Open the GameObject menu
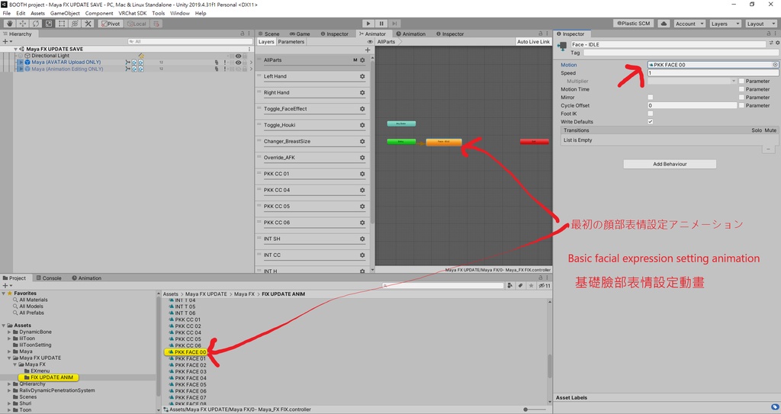This screenshot has width=781, height=414. pyautogui.click(x=65, y=14)
